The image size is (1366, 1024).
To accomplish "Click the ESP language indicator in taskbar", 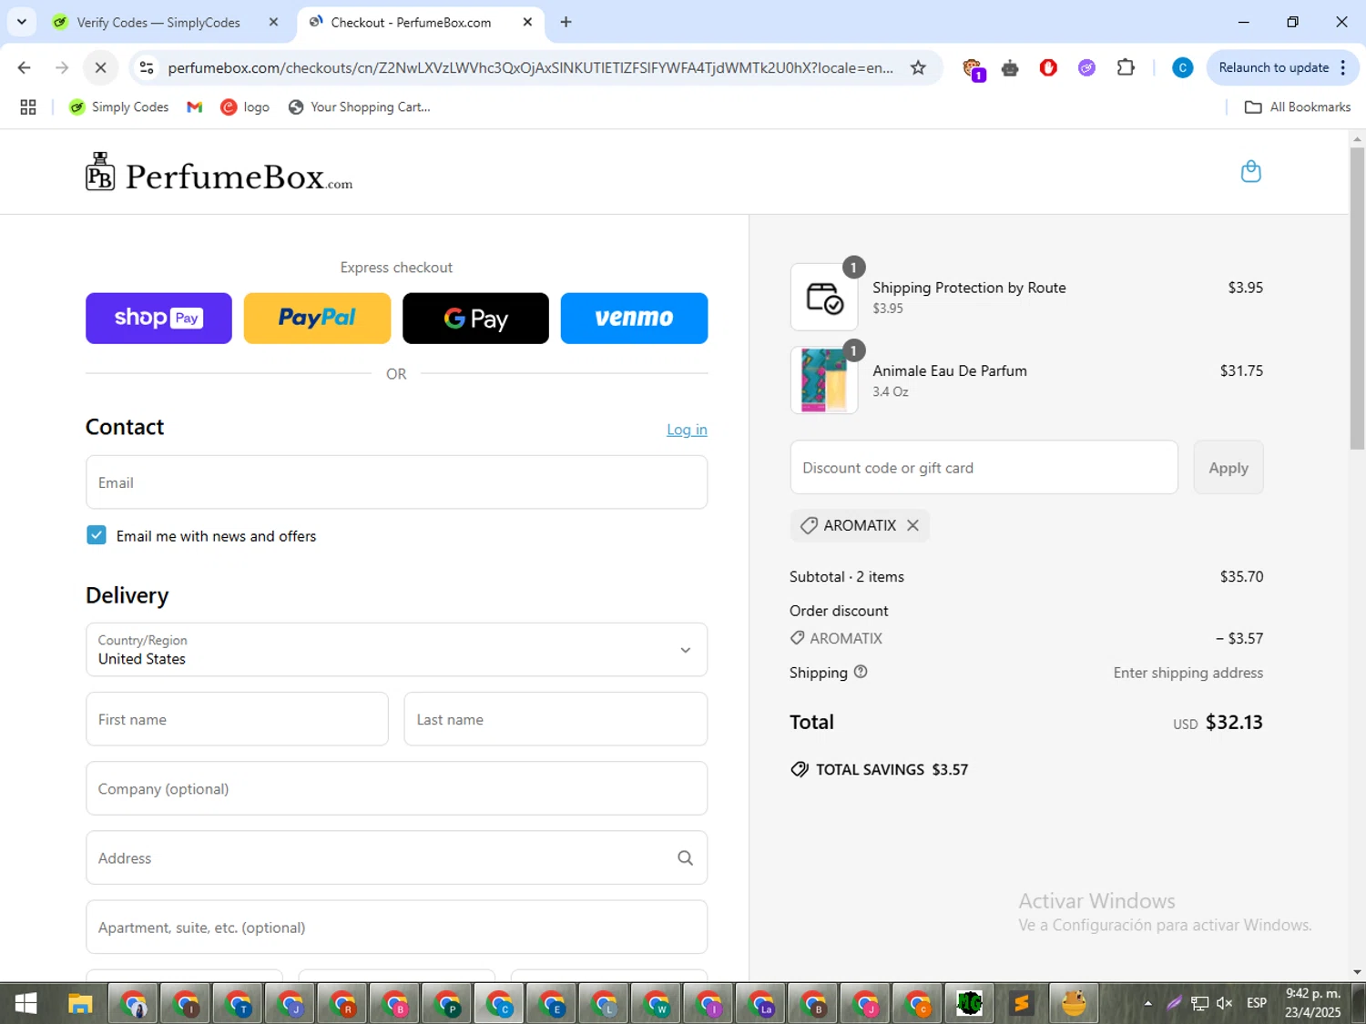I will tap(1257, 1003).
